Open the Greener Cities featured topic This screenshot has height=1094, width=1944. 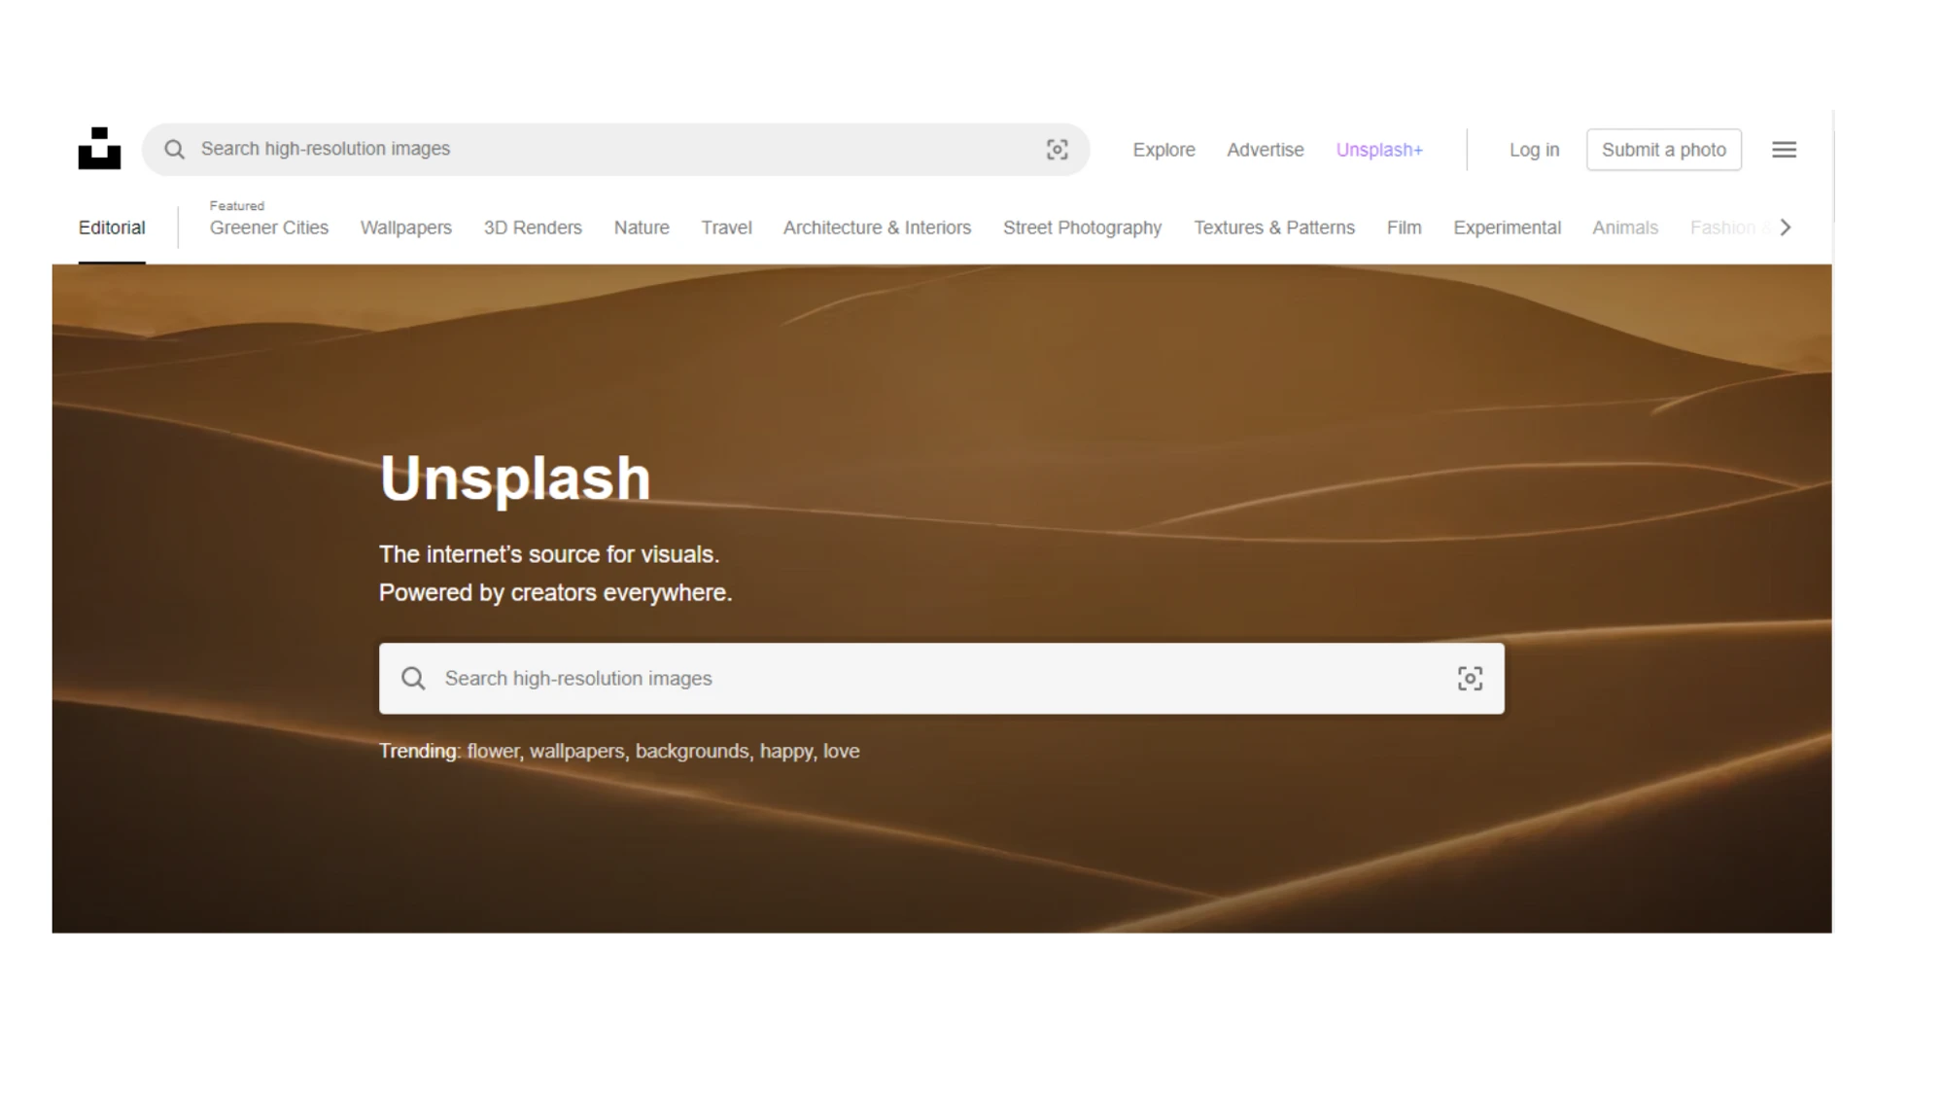click(x=269, y=228)
